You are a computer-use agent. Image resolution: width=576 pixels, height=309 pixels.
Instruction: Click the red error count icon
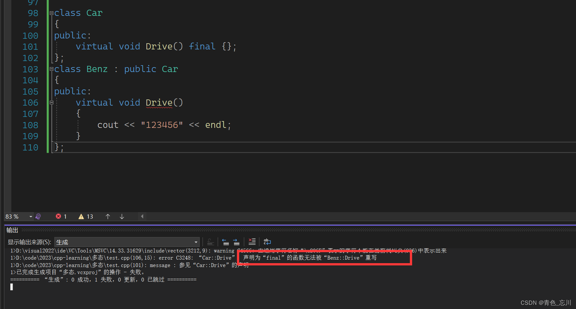click(59, 216)
